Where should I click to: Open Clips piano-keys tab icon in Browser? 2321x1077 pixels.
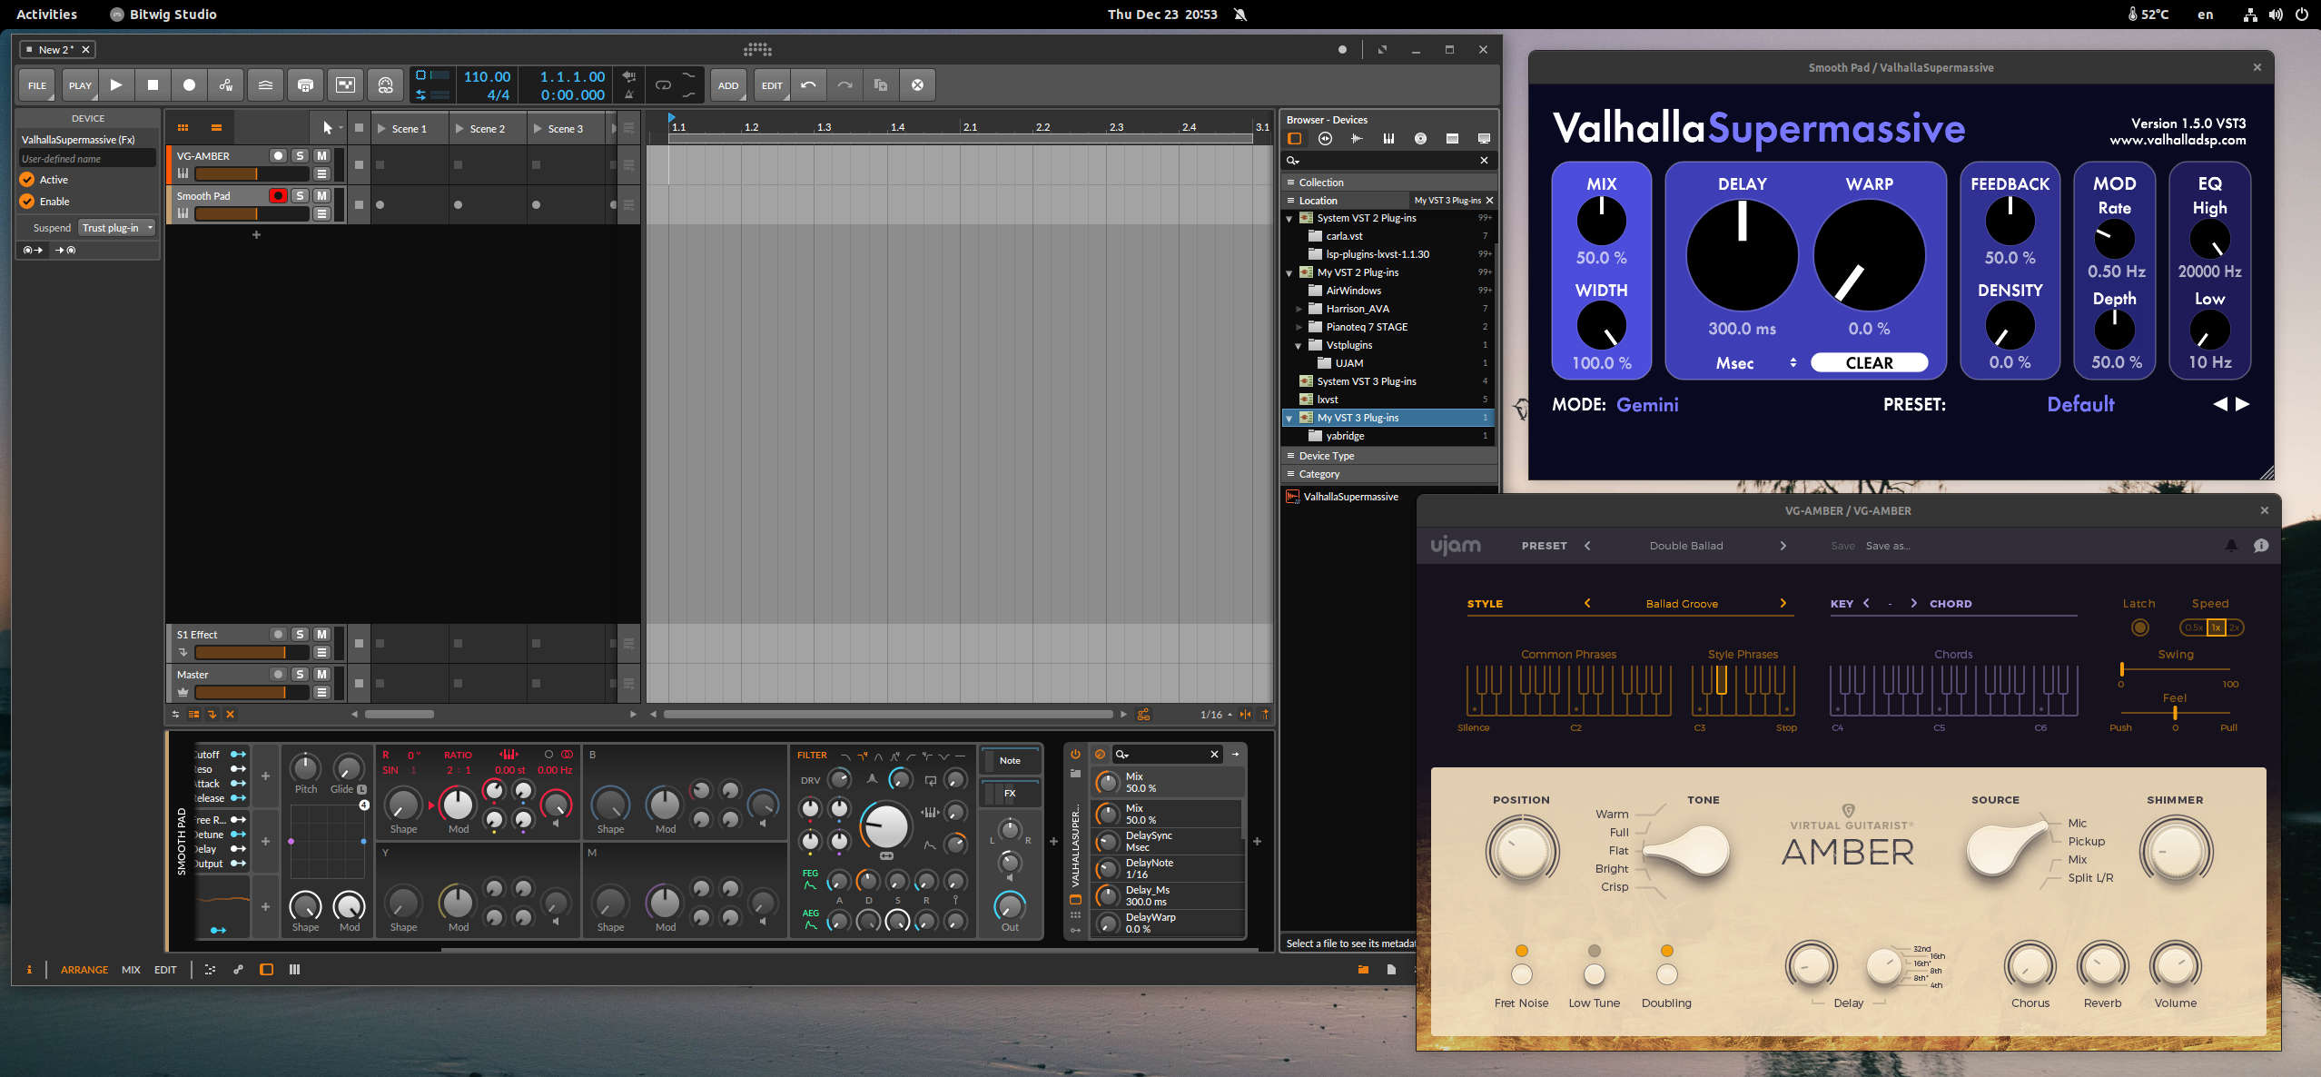click(1388, 139)
